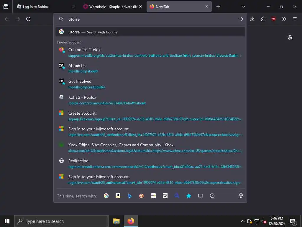
Task: Open the security warning tray icon
Action: 250,221
